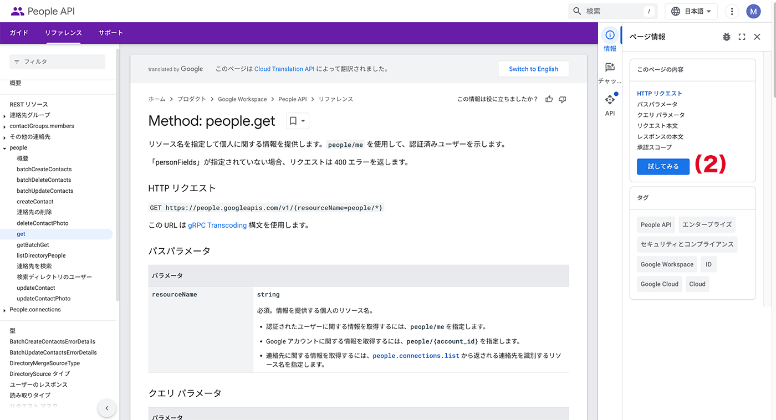Open createContact in navigation
Image resolution: width=776 pixels, height=420 pixels.
(x=35, y=202)
